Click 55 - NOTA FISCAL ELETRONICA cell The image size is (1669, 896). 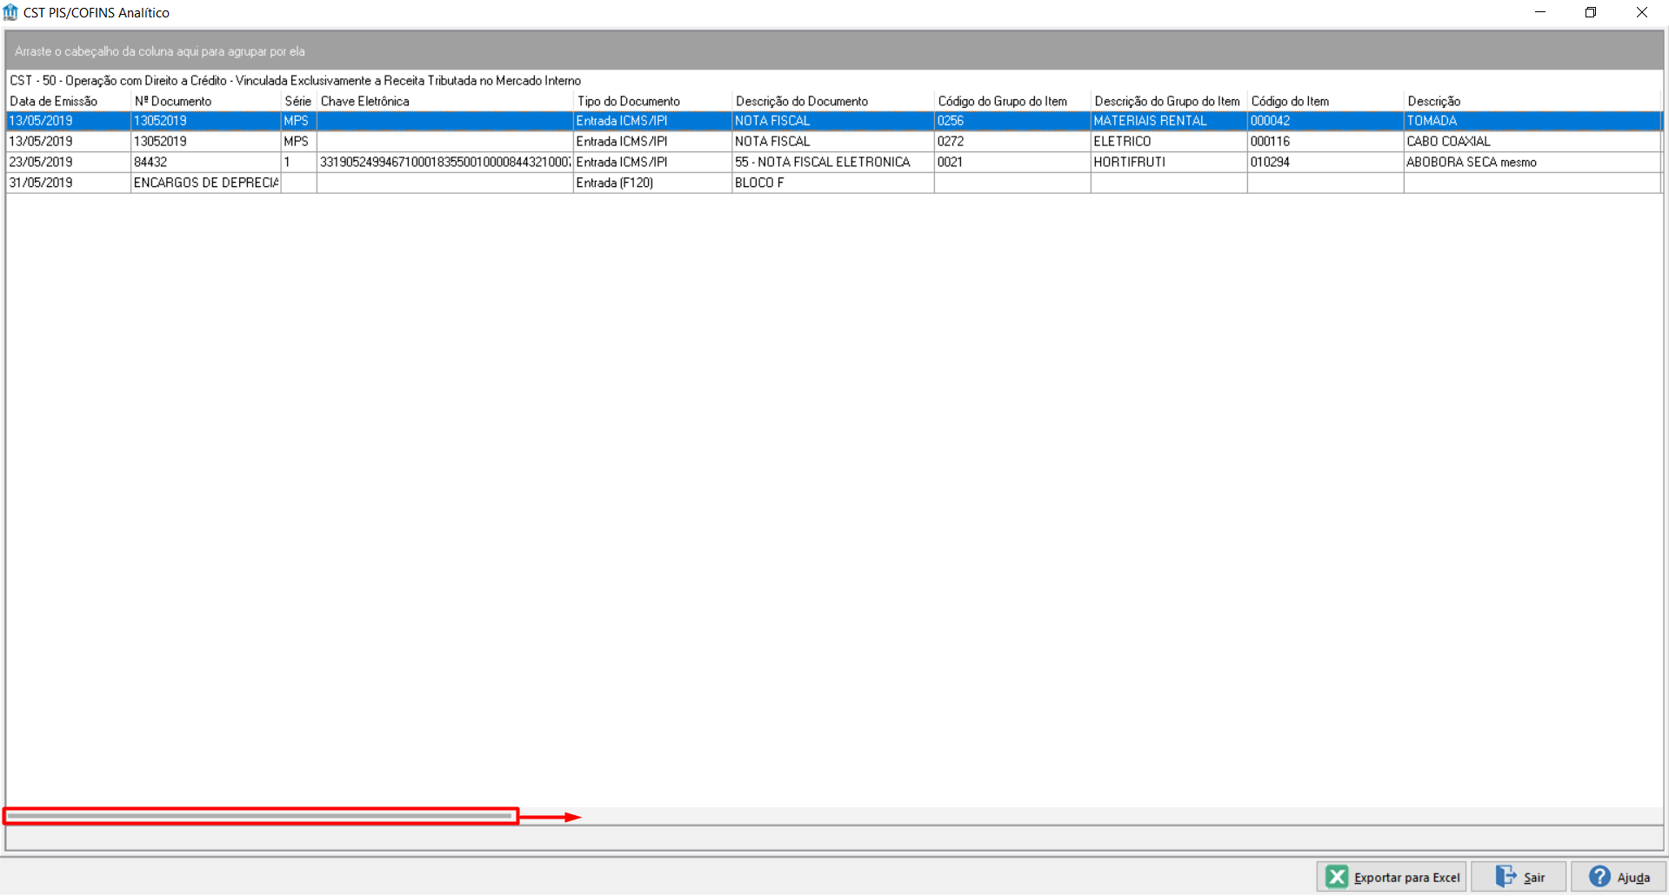pos(832,162)
